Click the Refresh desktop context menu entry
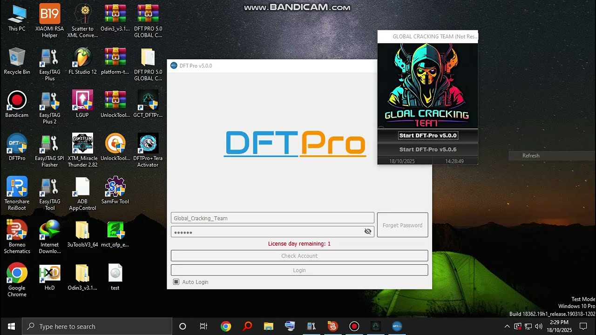The height and width of the screenshot is (335, 596). pyautogui.click(x=531, y=156)
